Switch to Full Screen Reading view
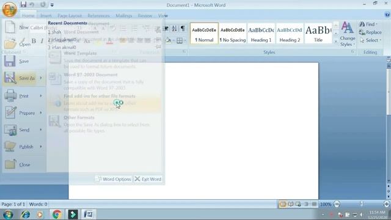 click(291, 204)
